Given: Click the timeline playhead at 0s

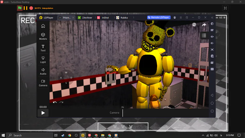Looking at the screenshot, I should [x=123, y=113].
